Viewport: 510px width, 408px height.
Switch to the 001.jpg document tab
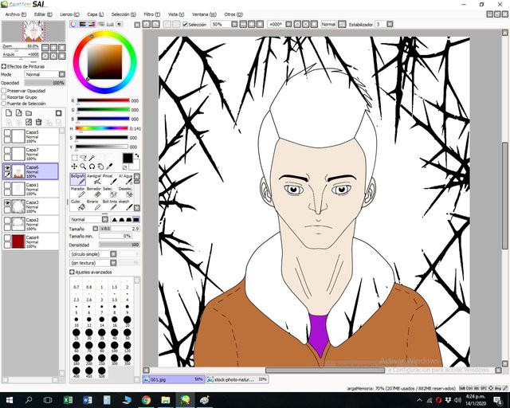pos(174,379)
